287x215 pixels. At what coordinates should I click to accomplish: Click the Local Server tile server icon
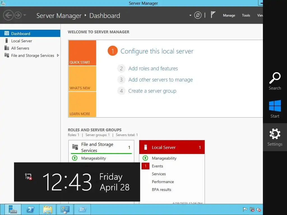(x=145, y=147)
